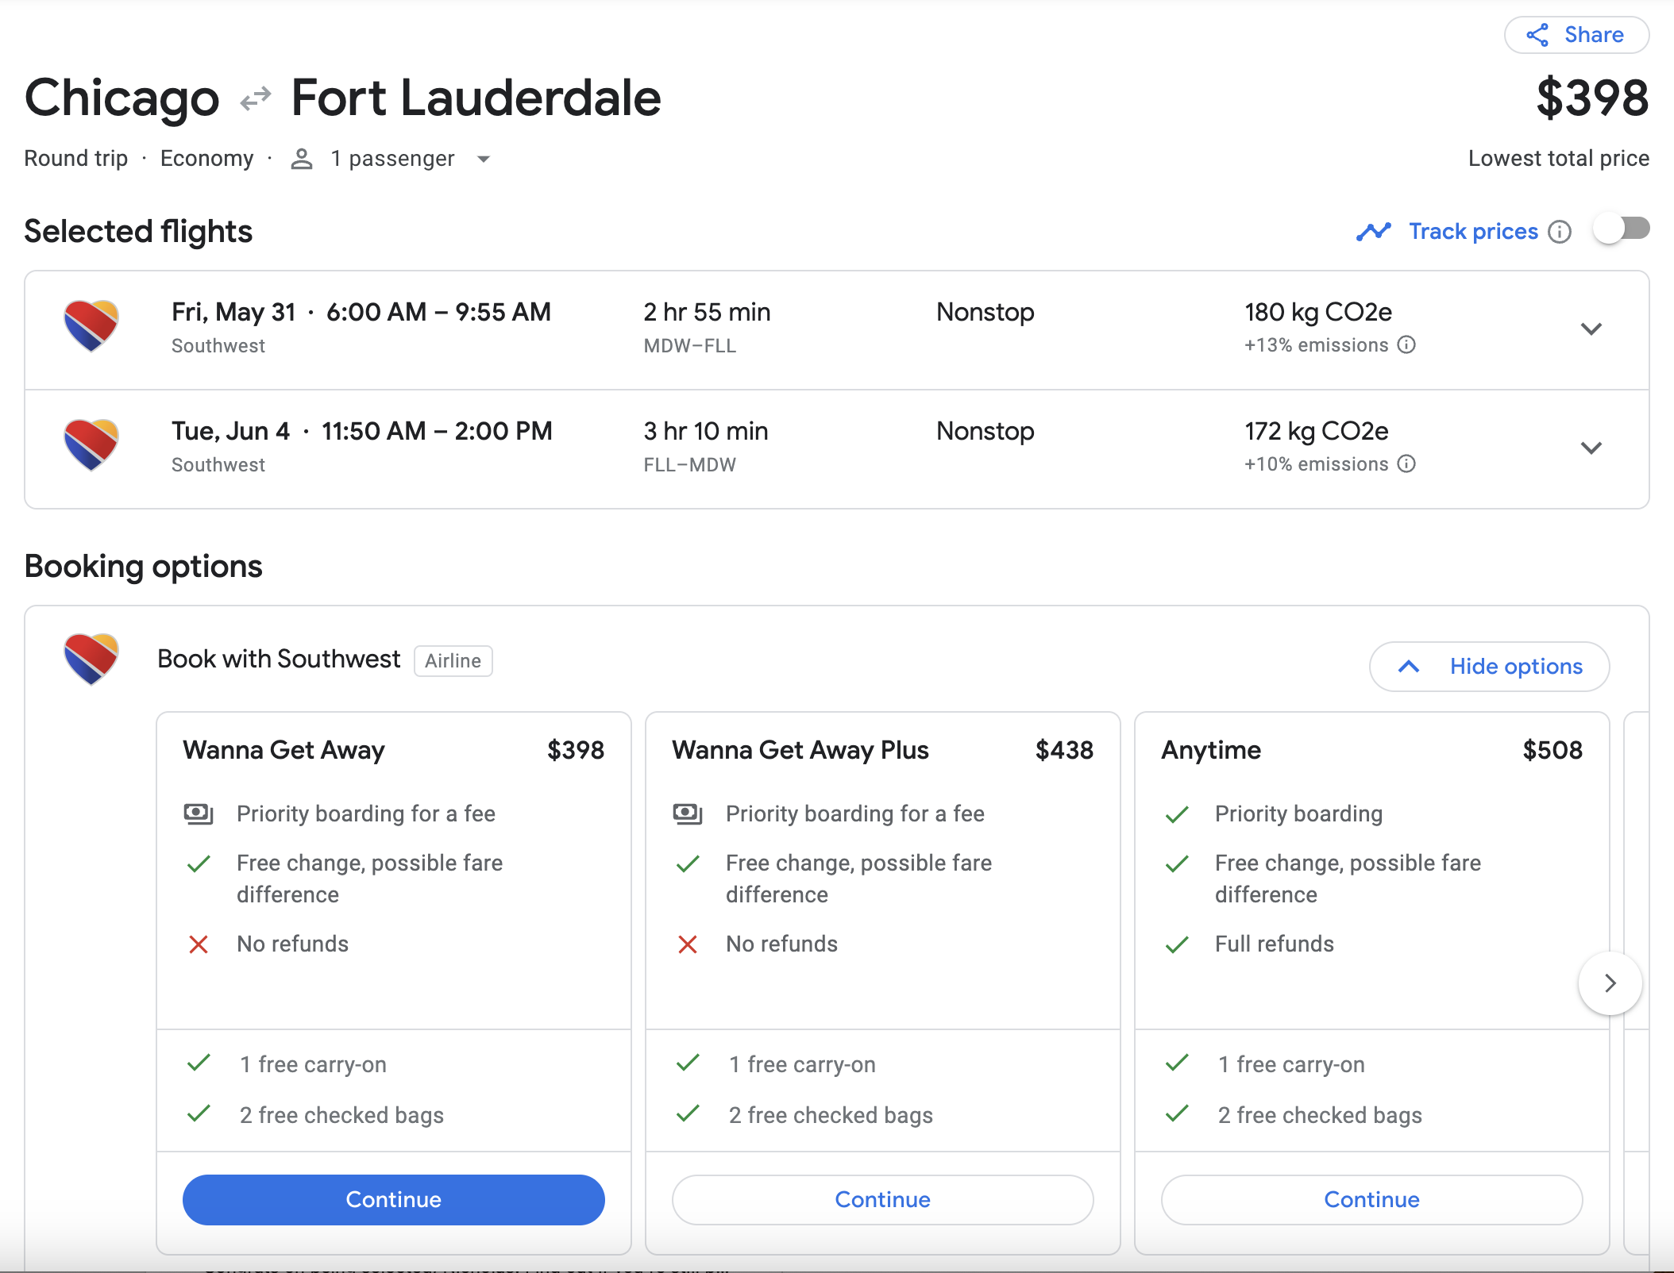Click the priority boarding fee icon in Wanna Get Away Plus
The width and height of the screenshot is (1674, 1273).
[x=688, y=813]
